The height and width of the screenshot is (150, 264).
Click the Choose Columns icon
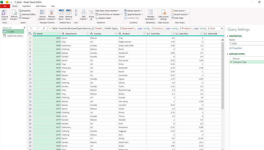pos(42,12)
